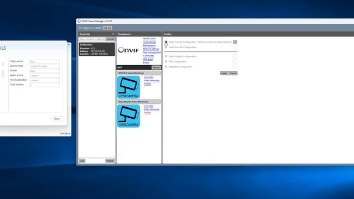Select the DISPLAY1 MainStream header bar
This screenshot has width=354, height=199.
[139, 73]
